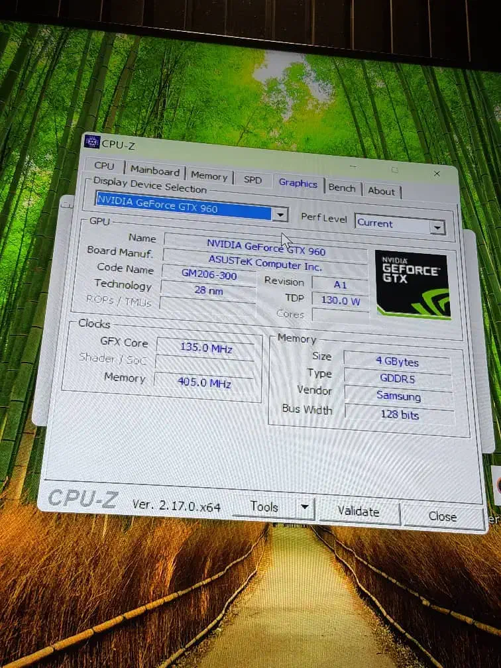Expand the Display Device Selection dropdown arrow
This screenshot has width=501, height=668.
(280, 214)
